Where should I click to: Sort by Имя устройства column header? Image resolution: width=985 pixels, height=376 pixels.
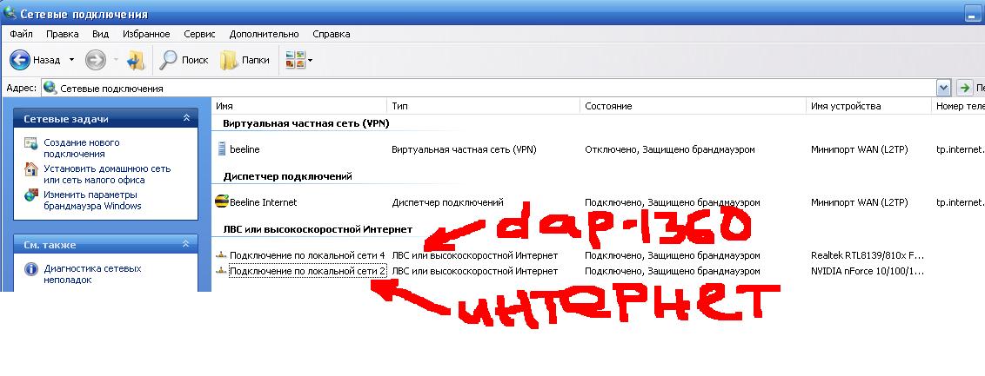[x=868, y=106]
